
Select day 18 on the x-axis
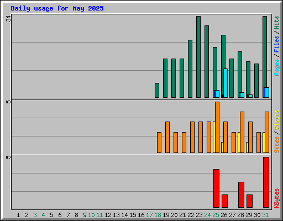(x=158, y=215)
